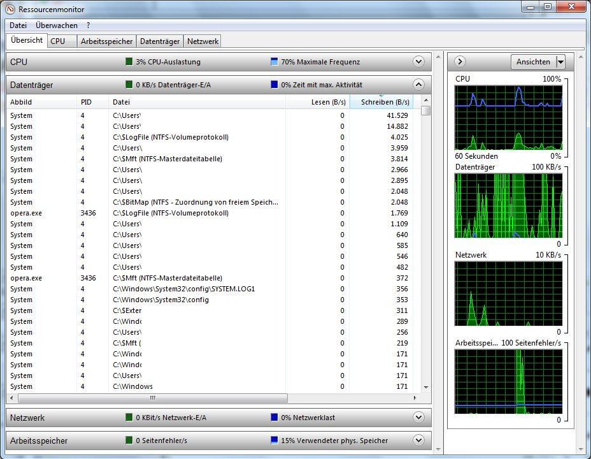Click table vertical scrollbar down arrow
591x459 pixels.
click(x=426, y=388)
